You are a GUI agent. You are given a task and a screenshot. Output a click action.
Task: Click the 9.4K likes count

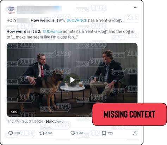coord(80,133)
